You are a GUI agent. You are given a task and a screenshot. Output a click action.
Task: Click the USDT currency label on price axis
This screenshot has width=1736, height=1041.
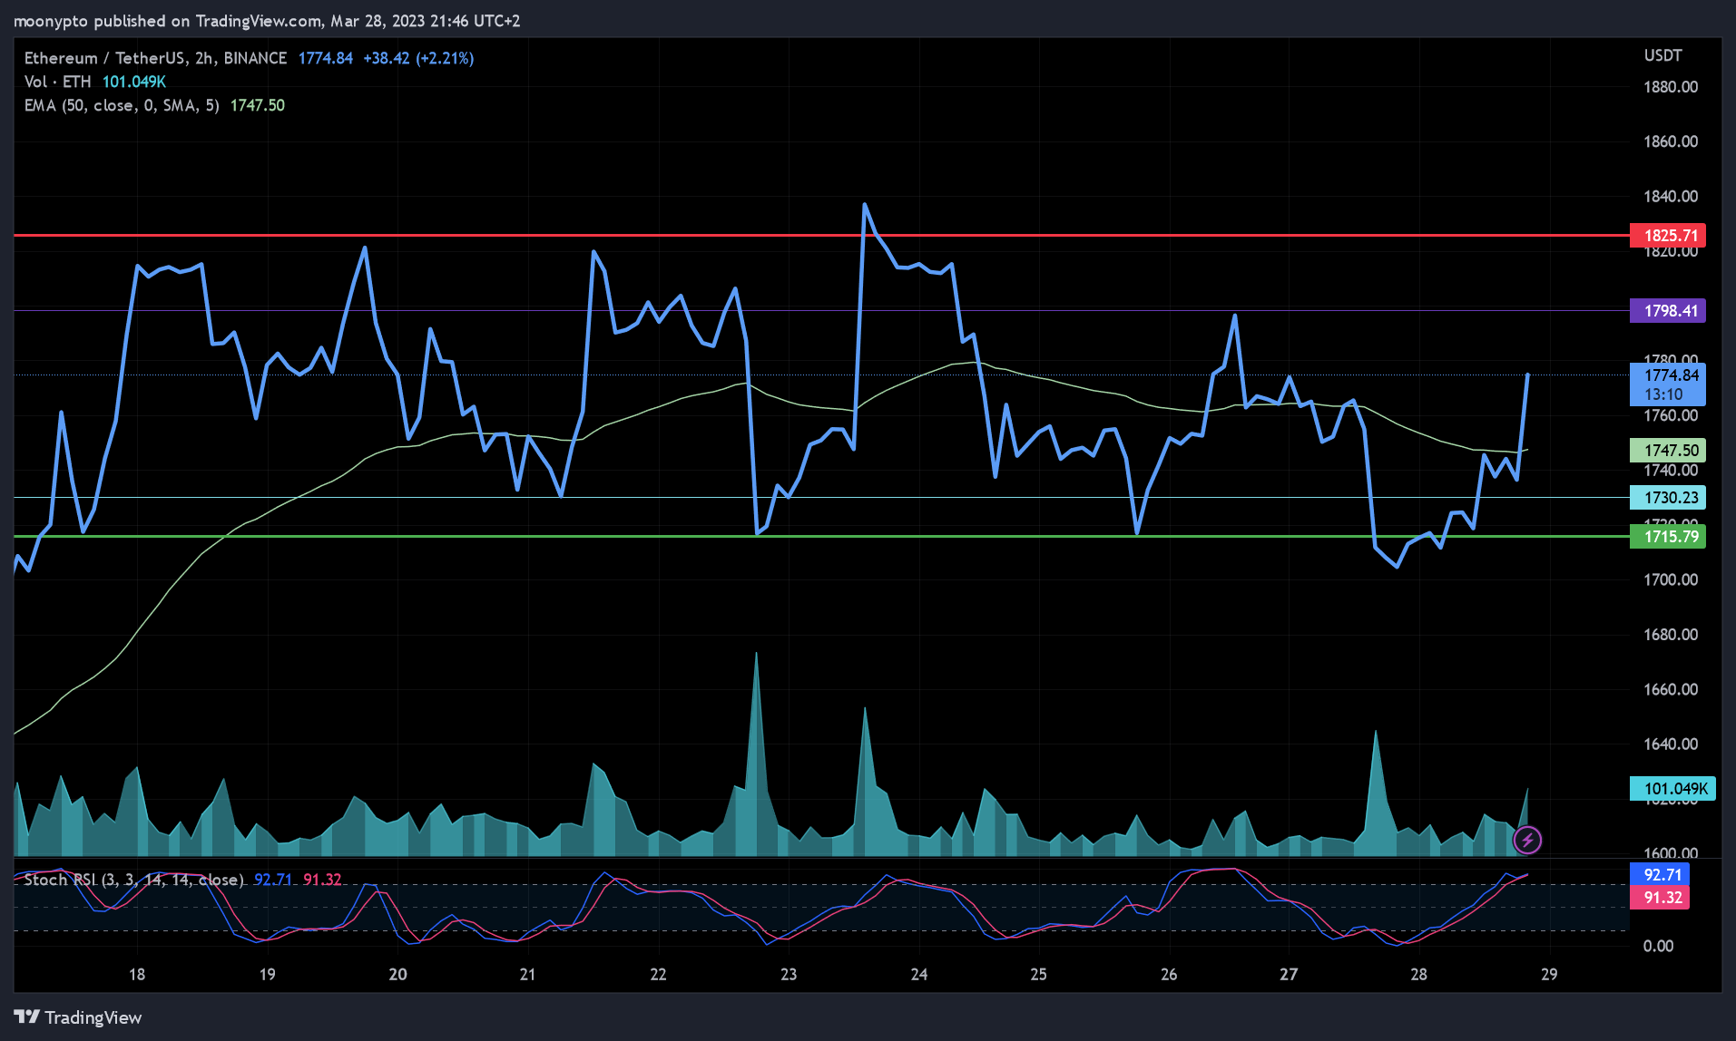[1662, 55]
